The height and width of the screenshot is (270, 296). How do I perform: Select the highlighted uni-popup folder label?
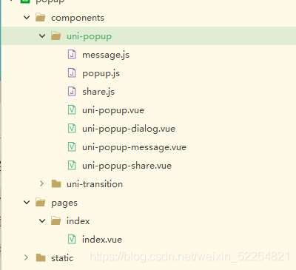[x=89, y=36]
